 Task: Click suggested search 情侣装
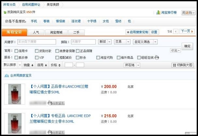pyautogui.click(x=60, y=21)
